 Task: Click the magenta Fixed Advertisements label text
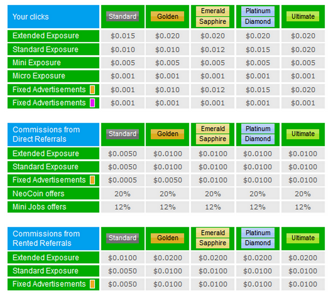(x=49, y=103)
